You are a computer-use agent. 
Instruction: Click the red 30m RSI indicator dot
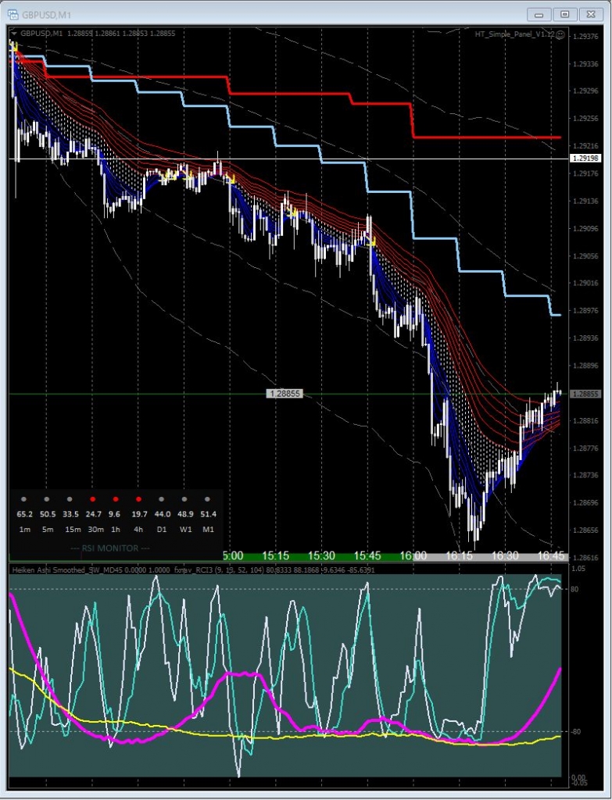93,498
